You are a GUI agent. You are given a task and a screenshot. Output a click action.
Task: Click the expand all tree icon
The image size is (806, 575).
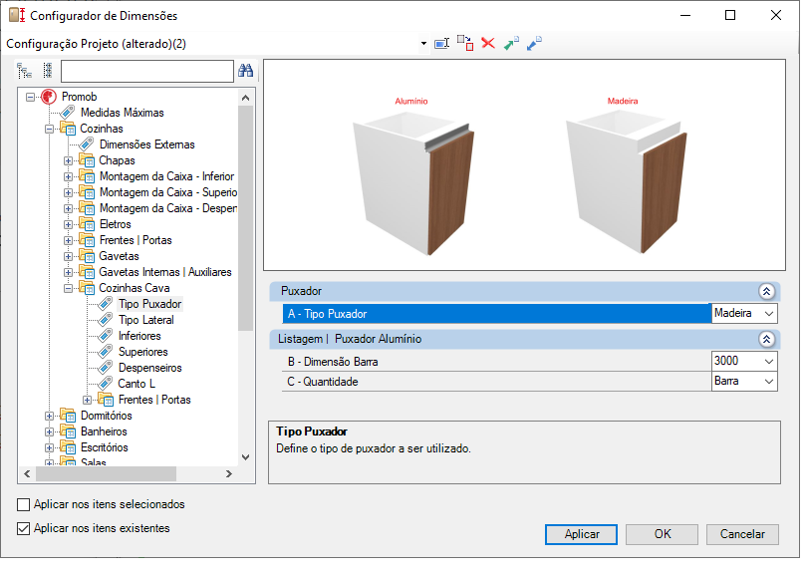coord(25,71)
